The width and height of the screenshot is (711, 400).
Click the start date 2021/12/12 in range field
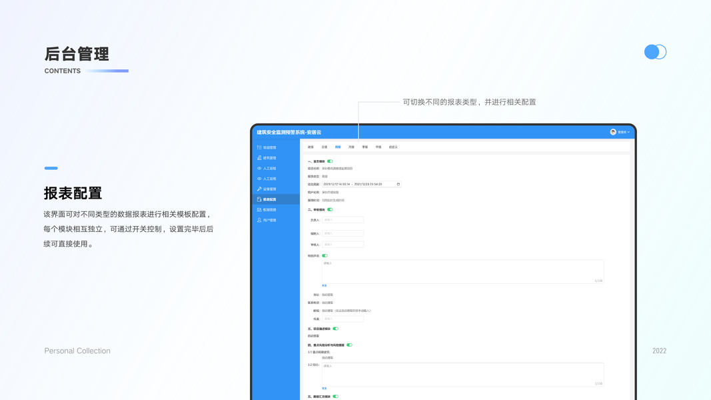tap(337, 184)
